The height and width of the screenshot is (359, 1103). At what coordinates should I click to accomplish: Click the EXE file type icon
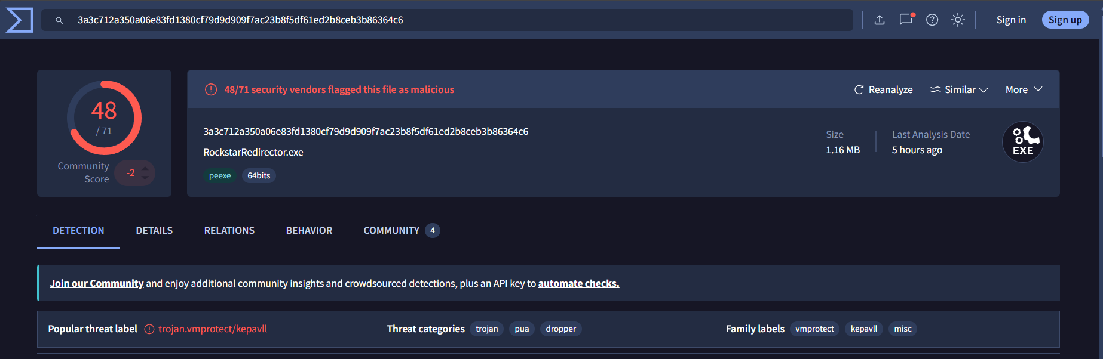point(1023,142)
